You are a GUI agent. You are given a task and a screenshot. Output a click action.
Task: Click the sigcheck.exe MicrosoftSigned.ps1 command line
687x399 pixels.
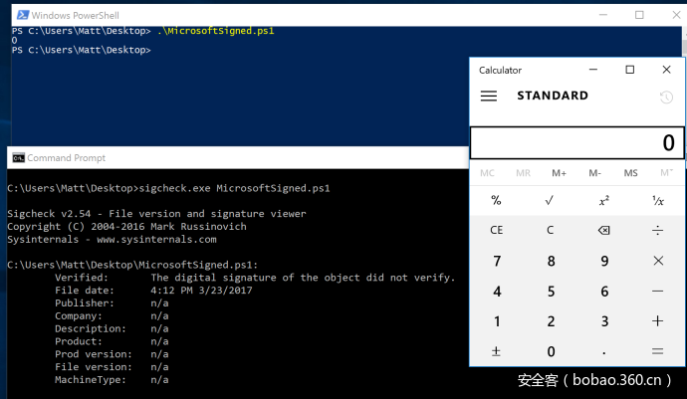[234, 188]
